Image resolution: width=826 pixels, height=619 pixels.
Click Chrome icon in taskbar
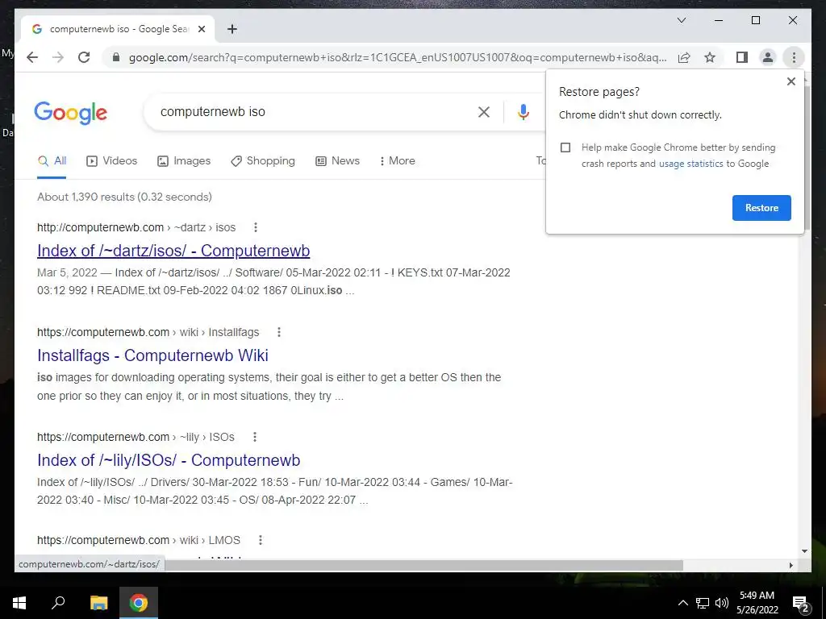(x=139, y=603)
